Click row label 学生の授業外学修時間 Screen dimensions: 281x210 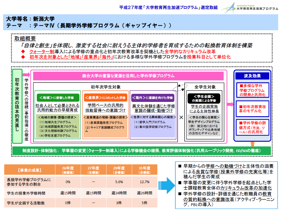26,193
